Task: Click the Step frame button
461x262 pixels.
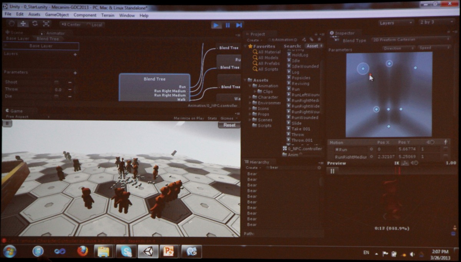Action: (x=239, y=25)
